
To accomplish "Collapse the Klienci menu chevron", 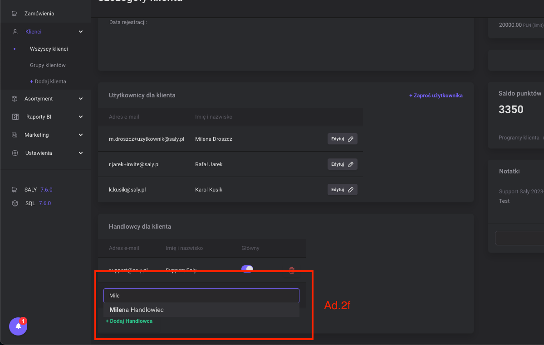I will point(81,32).
